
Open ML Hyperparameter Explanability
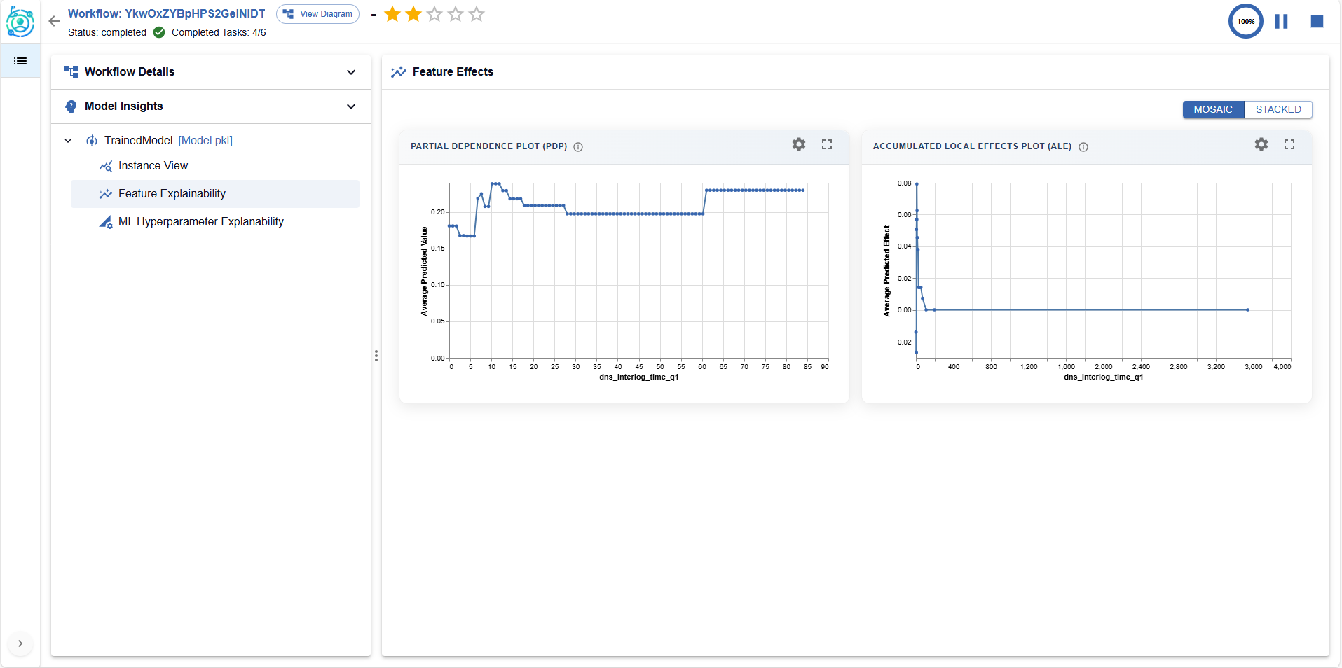tap(200, 222)
